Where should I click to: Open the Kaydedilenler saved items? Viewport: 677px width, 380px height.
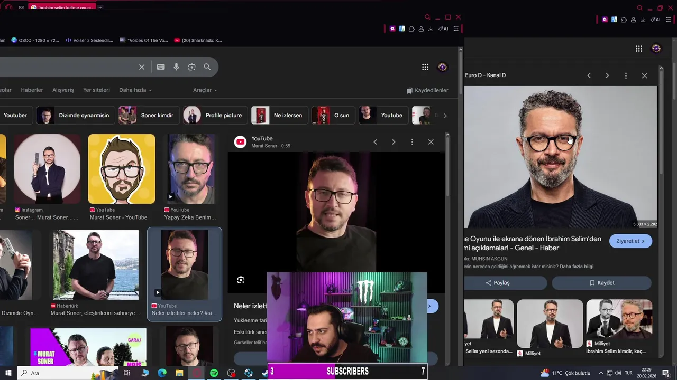pos(427,90)
